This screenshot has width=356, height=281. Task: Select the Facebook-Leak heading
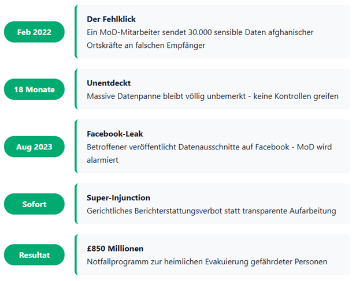tap(114, 134)
